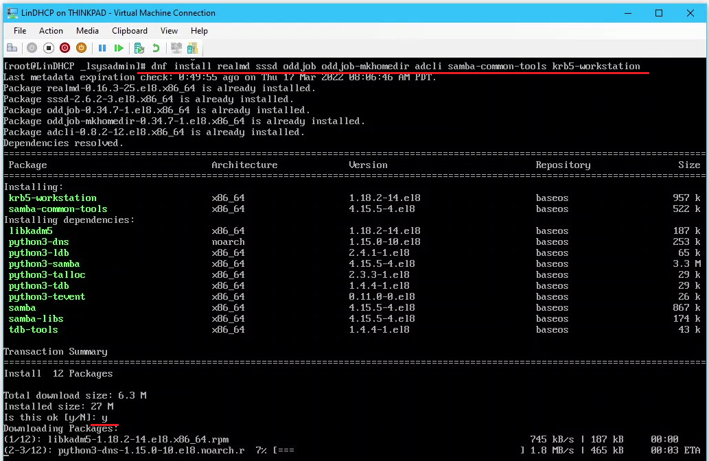
Task: Shut down the VM using the red power icon
Action: pyautogui.click(x=65, y=48)
